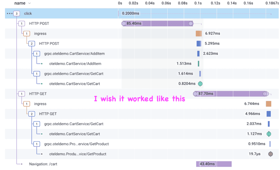
Task: Select the oteldemo.CartService/AddItem leaf span
Action: [75, 64]
